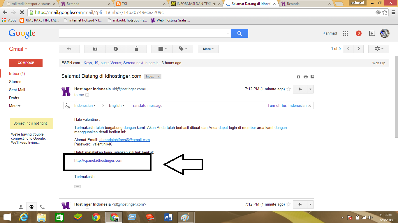Open Inbox (4) folder

[17, 74]
